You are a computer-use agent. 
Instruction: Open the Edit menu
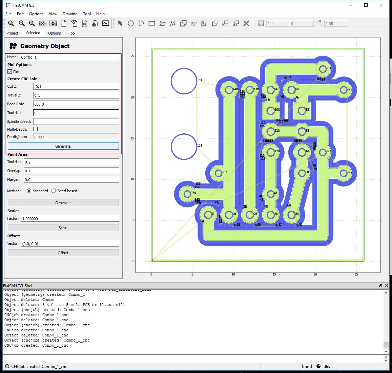click(20, 14)
